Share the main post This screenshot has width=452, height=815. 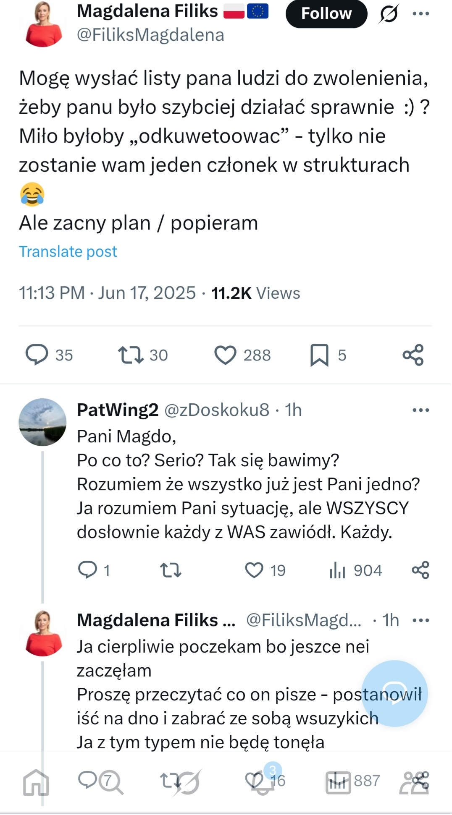pyautogui.click(x=413, y=355)
